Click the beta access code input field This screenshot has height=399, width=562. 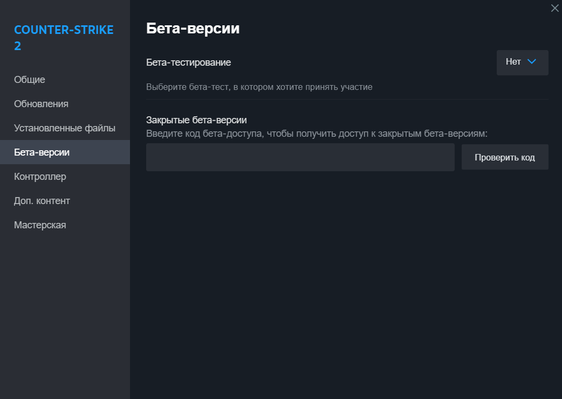300,157
